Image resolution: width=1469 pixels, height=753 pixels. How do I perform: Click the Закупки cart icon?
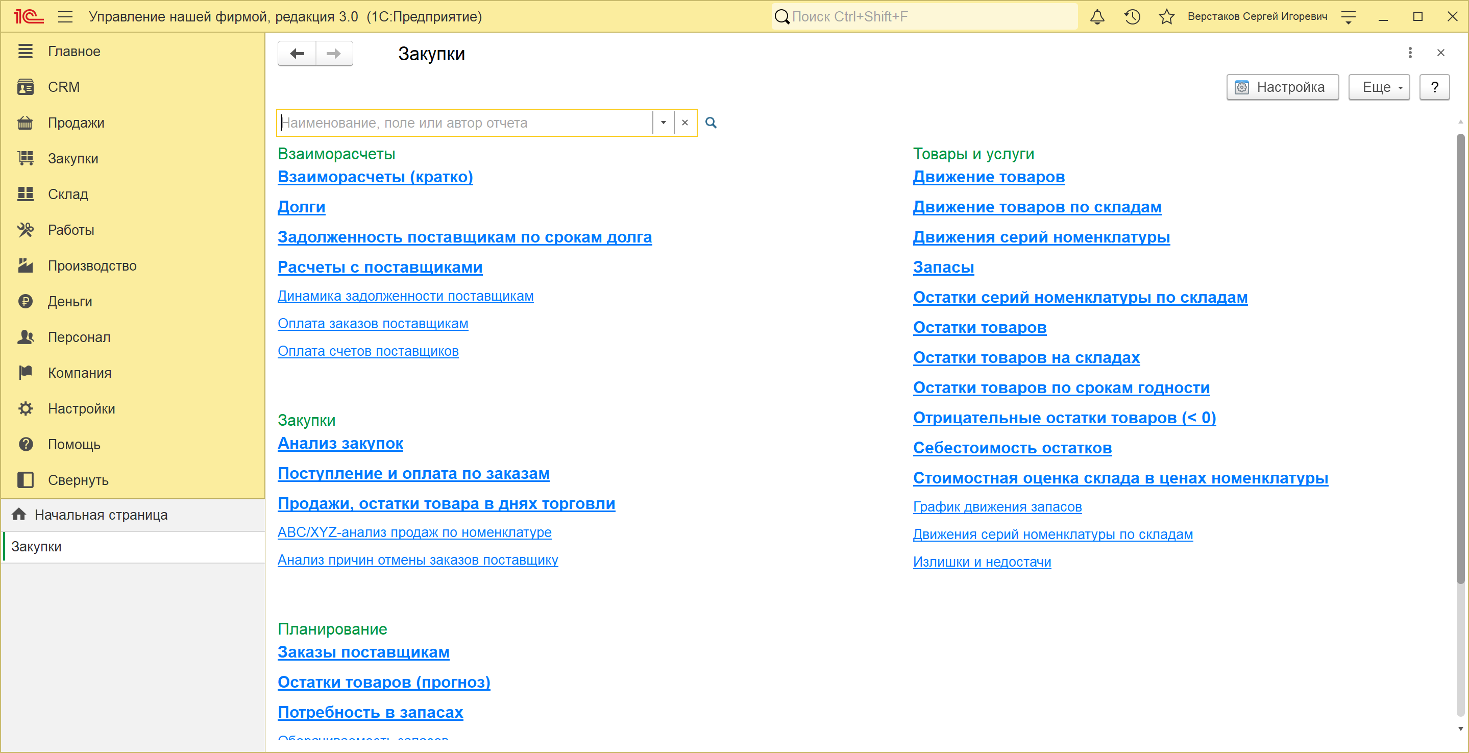pyautogui.click(x=25, y=158)
